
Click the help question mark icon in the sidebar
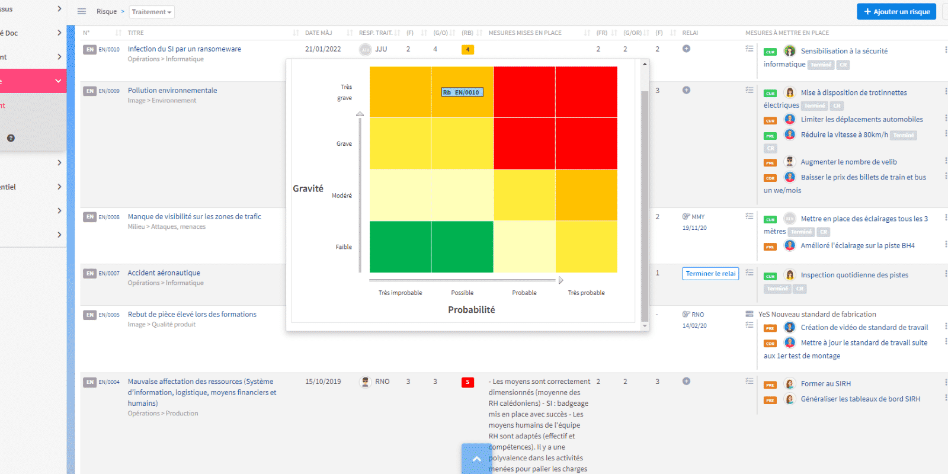pos(11,138)
